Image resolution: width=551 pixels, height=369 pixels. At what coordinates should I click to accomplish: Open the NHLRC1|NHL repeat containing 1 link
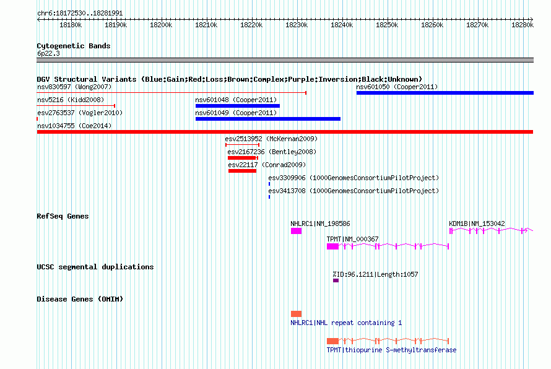click(x=346, y=323)
